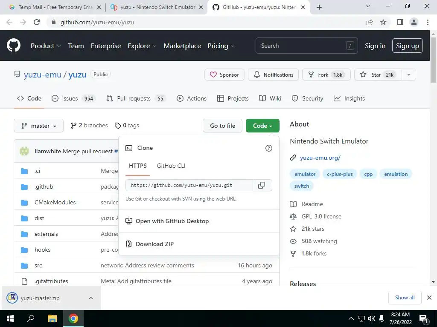Open the Star lists dropdown arrow
The image size is (437, 327).
[x=409, y=75]
